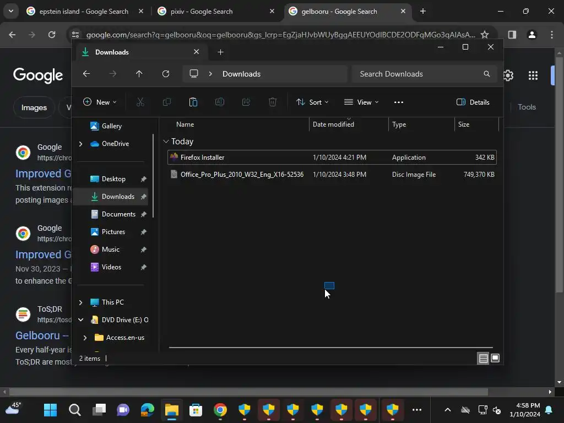564x423 pixels.
Task: Open the See more ellipsis menu in Explorer
Action: click(x=399, y=102)
